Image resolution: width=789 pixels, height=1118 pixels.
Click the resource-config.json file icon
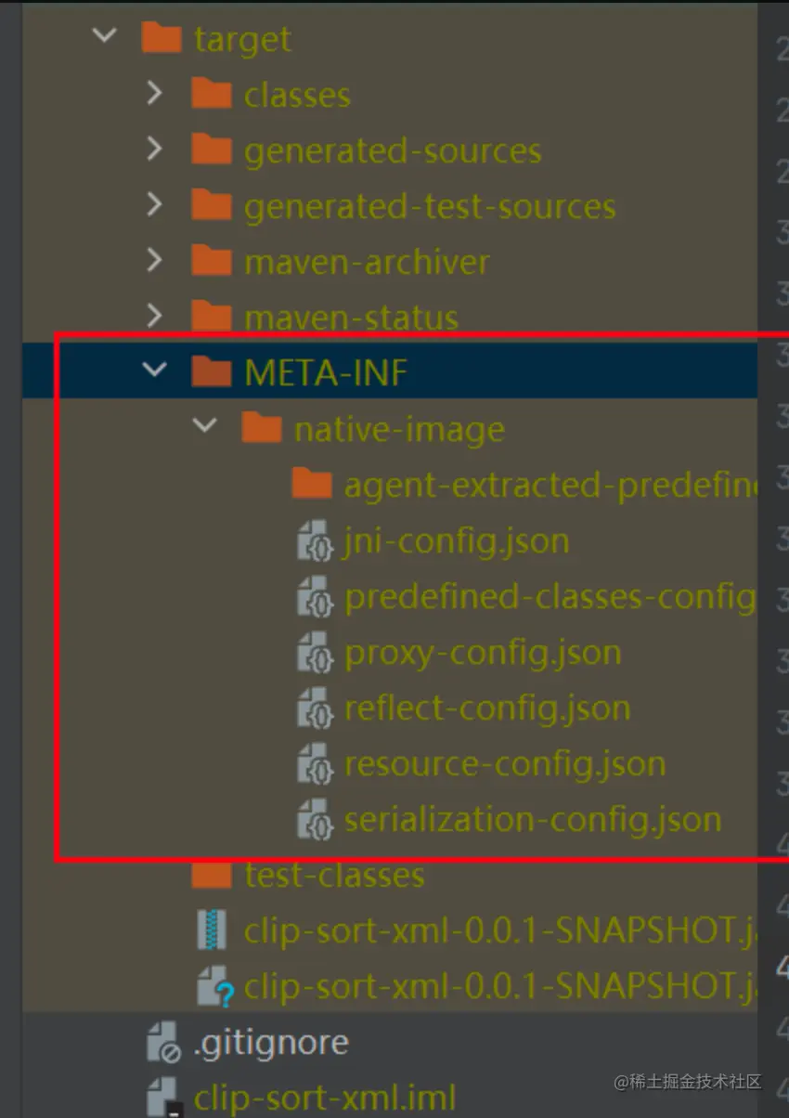pos(315,763)
